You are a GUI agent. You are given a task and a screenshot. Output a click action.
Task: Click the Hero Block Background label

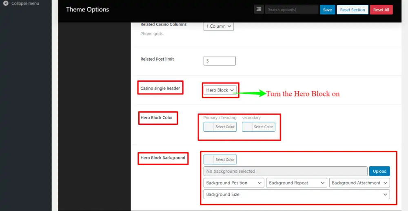pyautogui.click(x=163, y=158)
